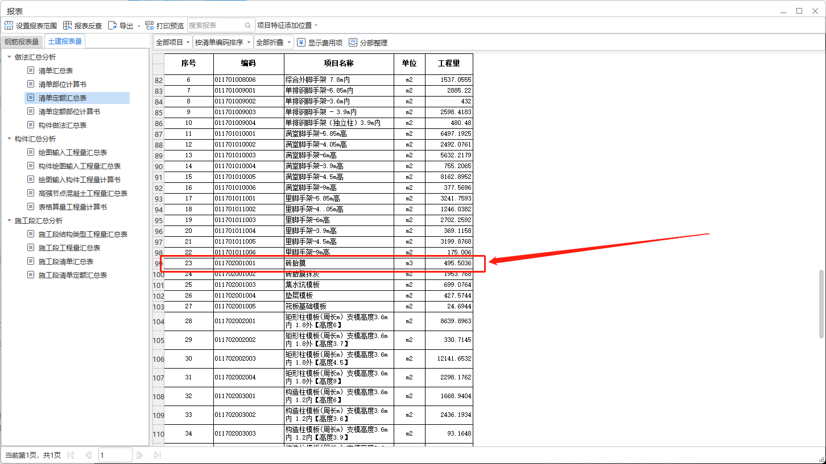The width and height of the screenshot is (826, 464).
Task: Collapse the 施工段汇总分析 tree group
Action: click(9, 221)
